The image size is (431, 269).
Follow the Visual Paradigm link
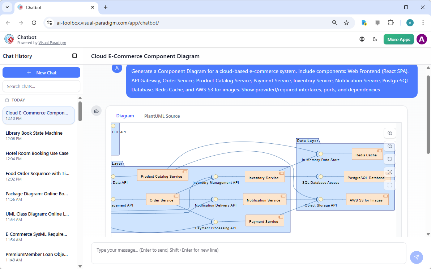(52, 43)
